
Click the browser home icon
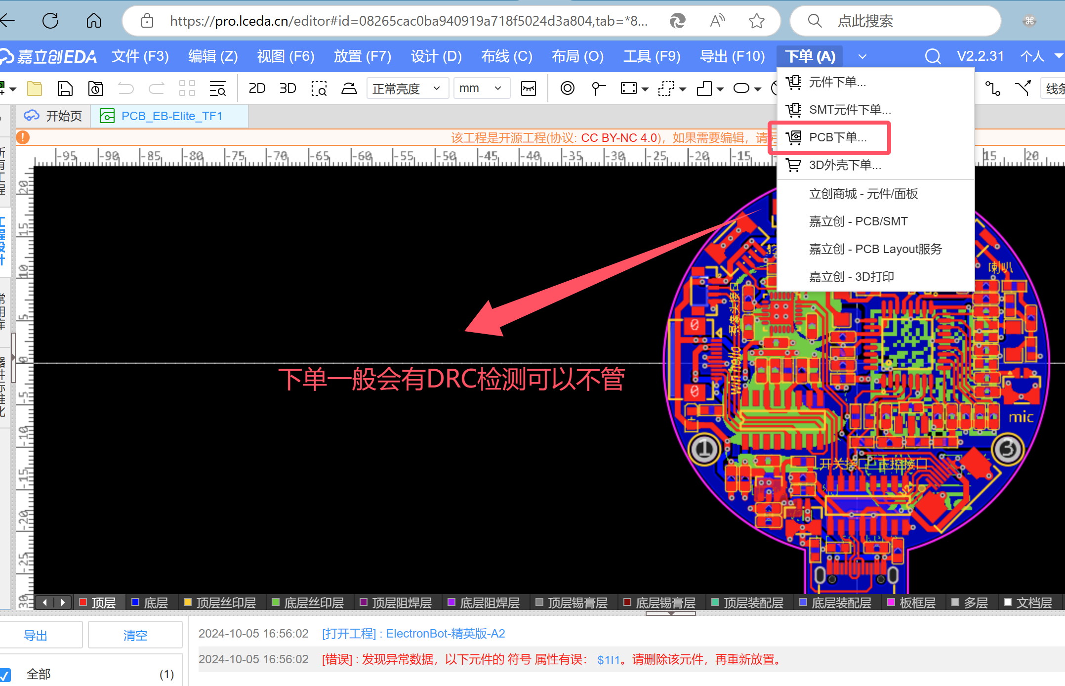tap(94, 21)
